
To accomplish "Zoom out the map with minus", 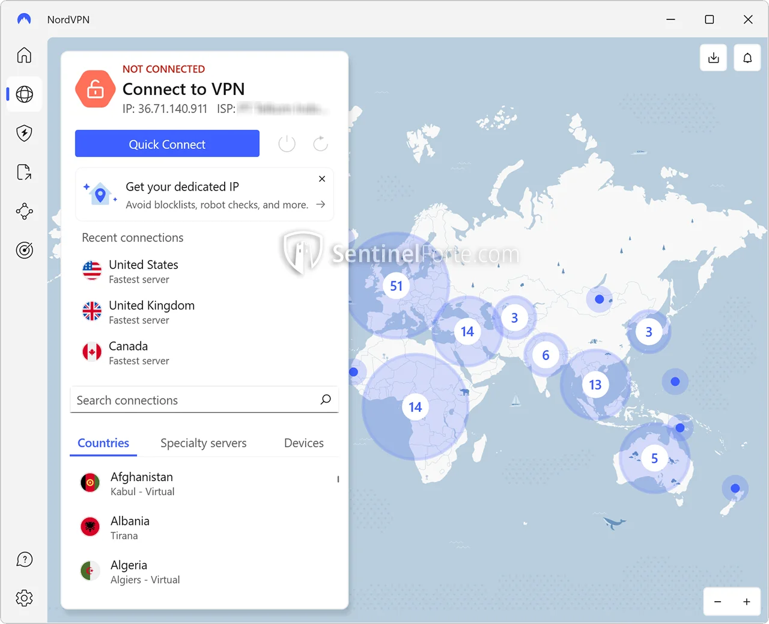I will coord(717,602).
